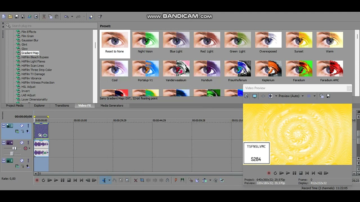
Task: Open Event Pan/Crop on the video clip
Action: (x=40, y=135)
